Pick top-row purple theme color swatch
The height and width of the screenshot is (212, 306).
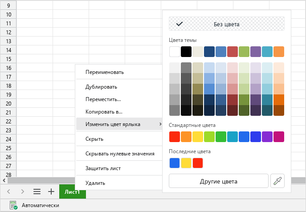point(256,52)
